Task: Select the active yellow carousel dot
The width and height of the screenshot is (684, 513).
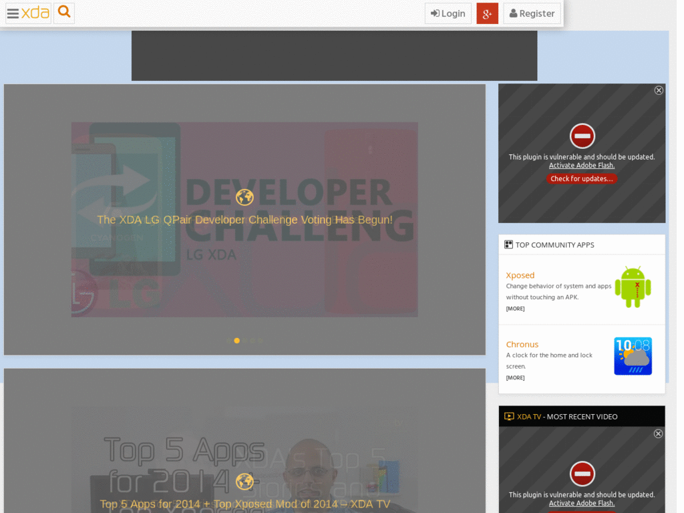Action: (x=237, y=341)
